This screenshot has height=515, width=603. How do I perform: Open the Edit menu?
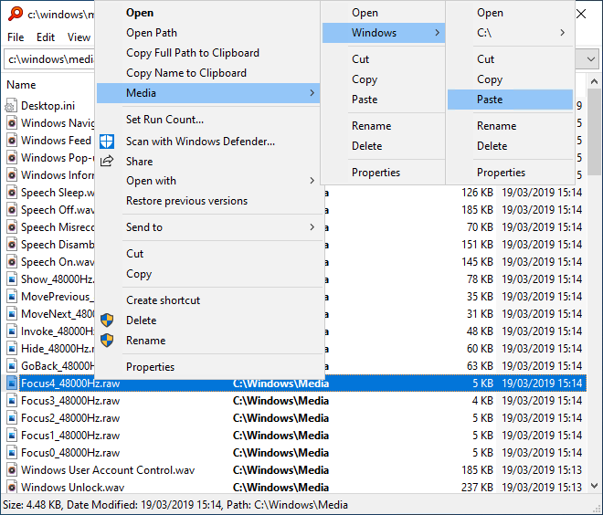point(46,37)
